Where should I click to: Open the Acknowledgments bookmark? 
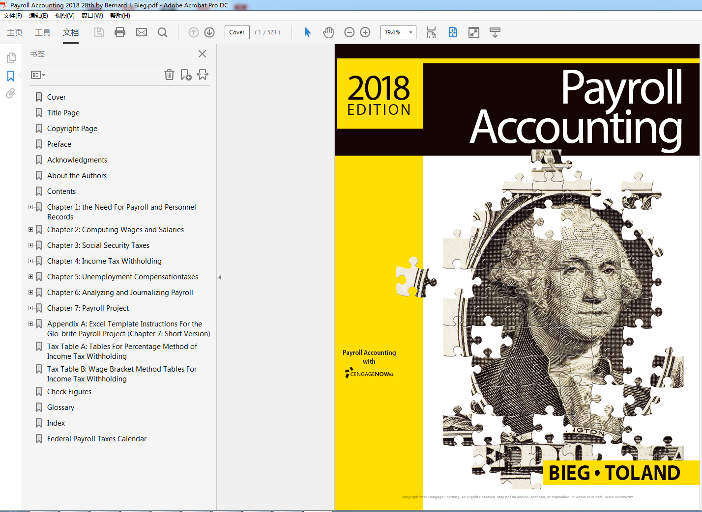(77, 160)
